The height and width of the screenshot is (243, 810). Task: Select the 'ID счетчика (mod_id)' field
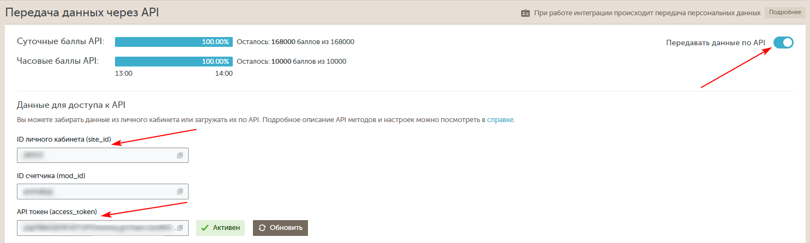click(x=95, y=192)
